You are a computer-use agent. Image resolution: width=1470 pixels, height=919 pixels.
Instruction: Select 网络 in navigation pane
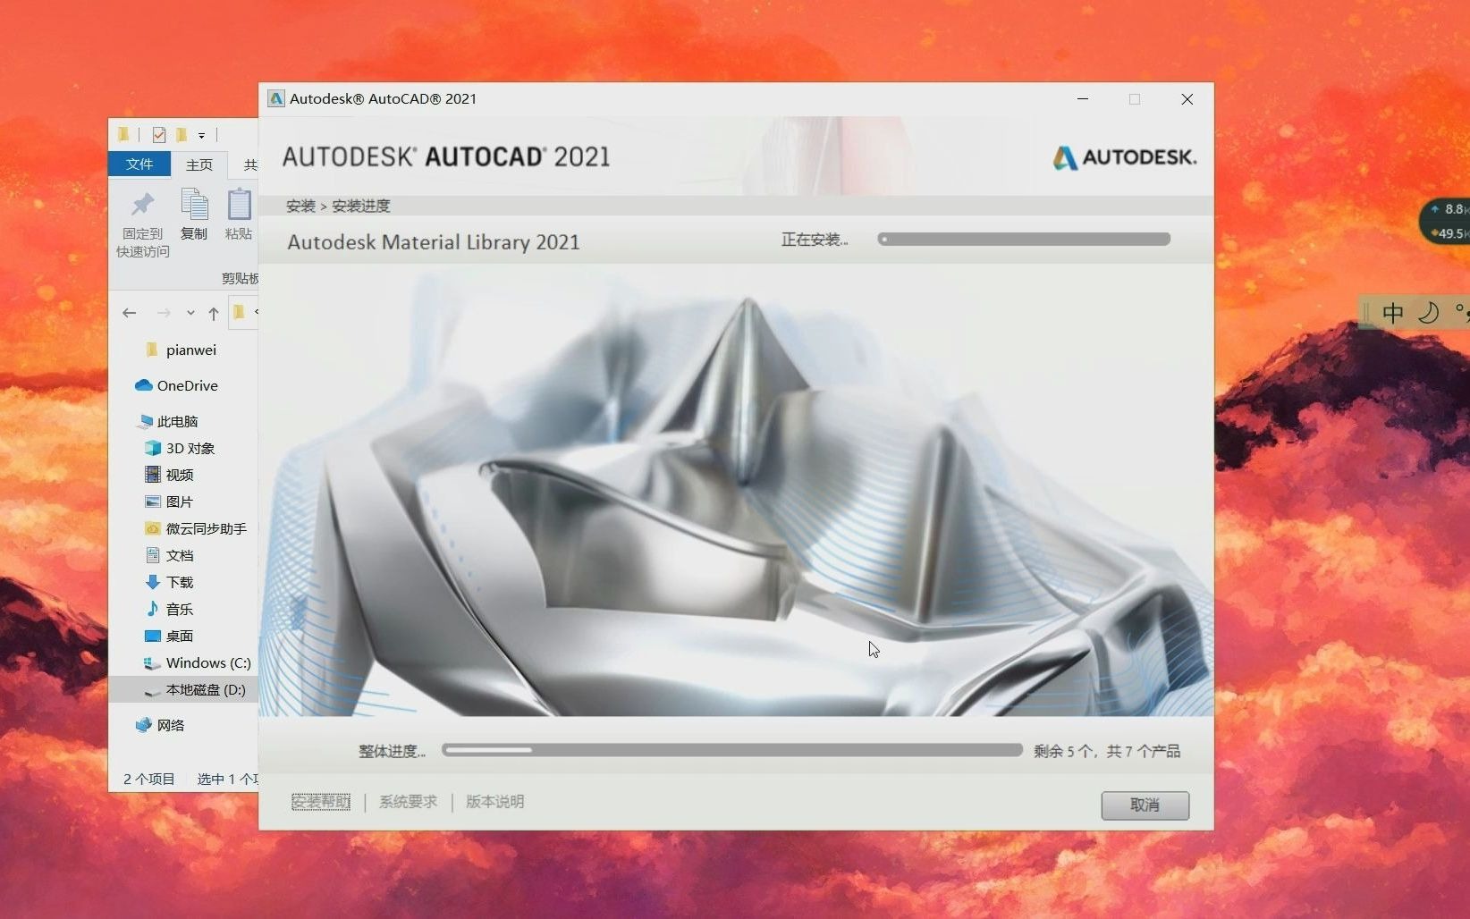(160, 725)
